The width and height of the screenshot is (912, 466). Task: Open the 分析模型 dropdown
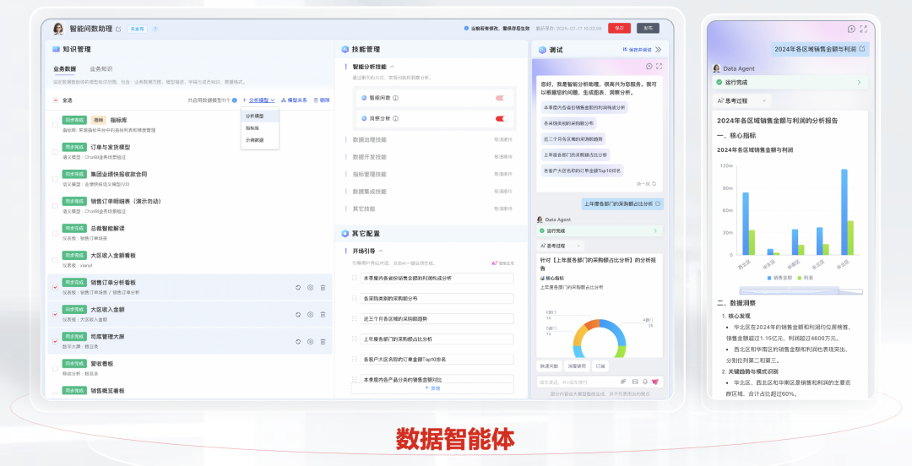pyautogui.click(x=258, y=100)
